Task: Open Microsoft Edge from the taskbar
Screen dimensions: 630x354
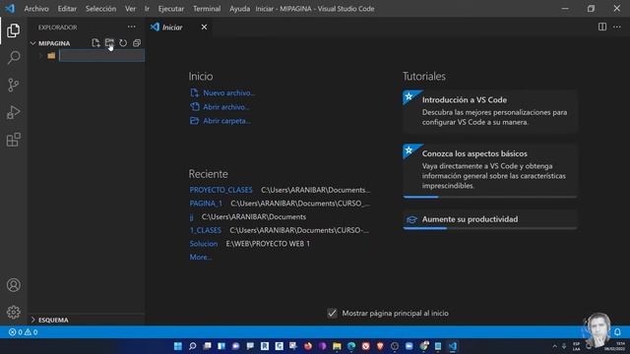Action: click(351, 346)
